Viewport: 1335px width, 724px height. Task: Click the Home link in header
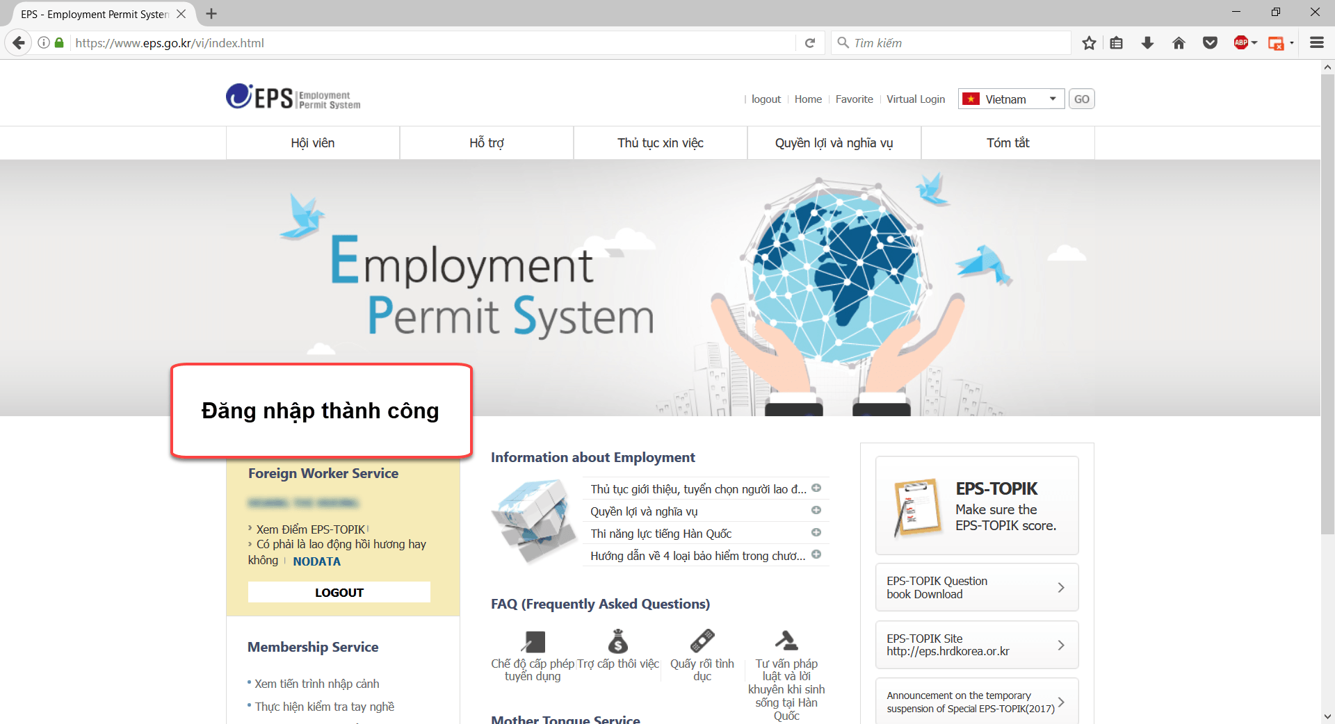[808, 99]
